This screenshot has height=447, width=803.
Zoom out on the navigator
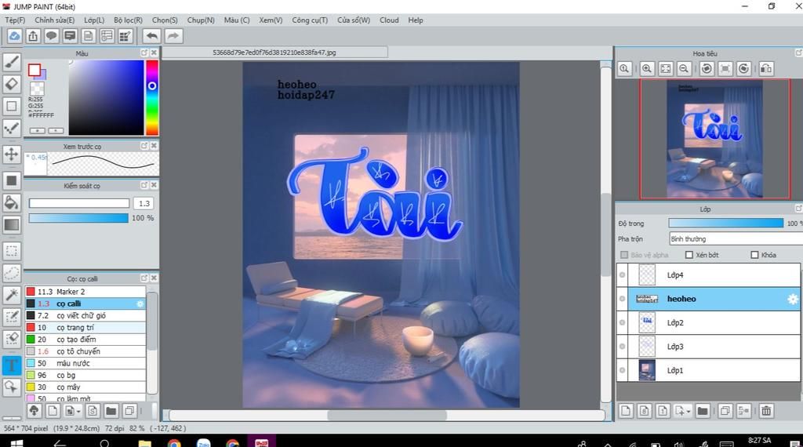[x=684, y=68]
